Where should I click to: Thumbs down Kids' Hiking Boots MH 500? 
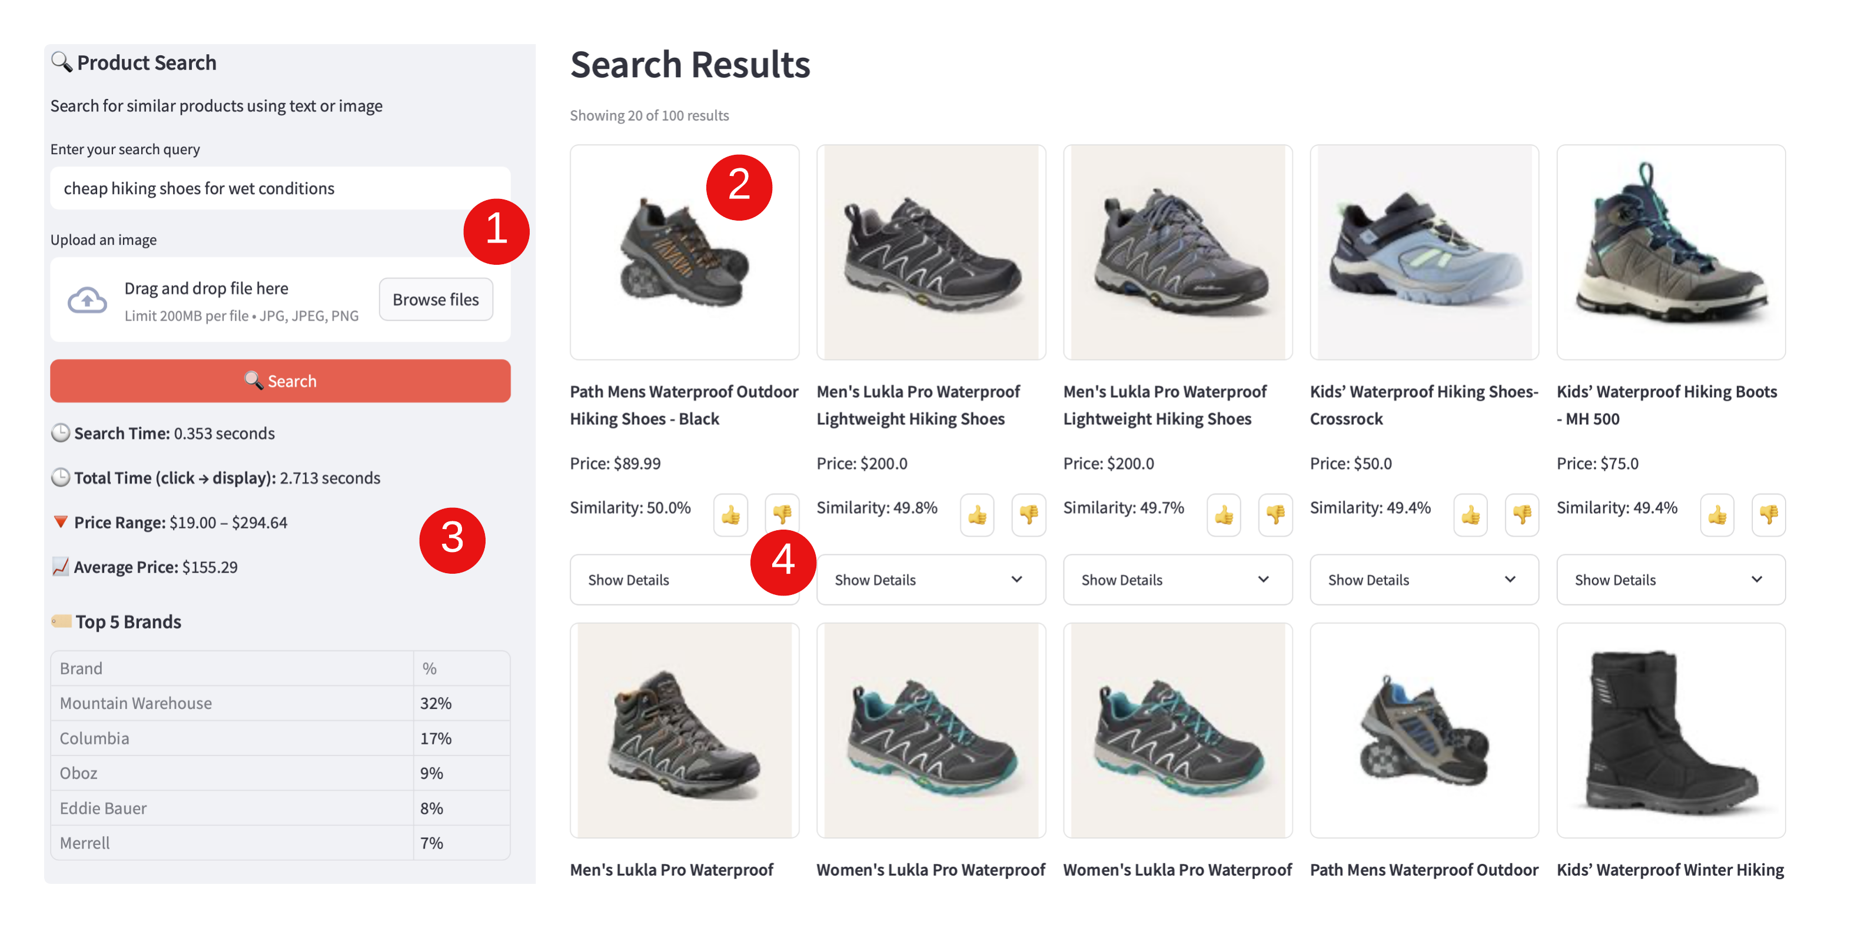(x=1768, y=514)
